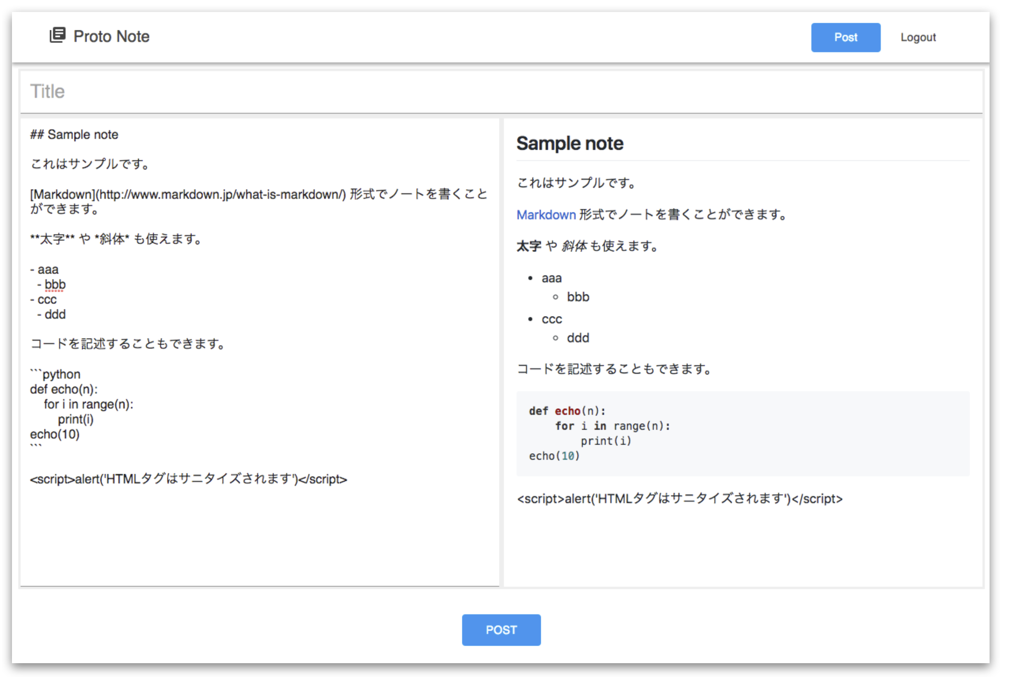Click the bold 太字 text in preview
1009x680 pixels.
(x=528, y=246)
